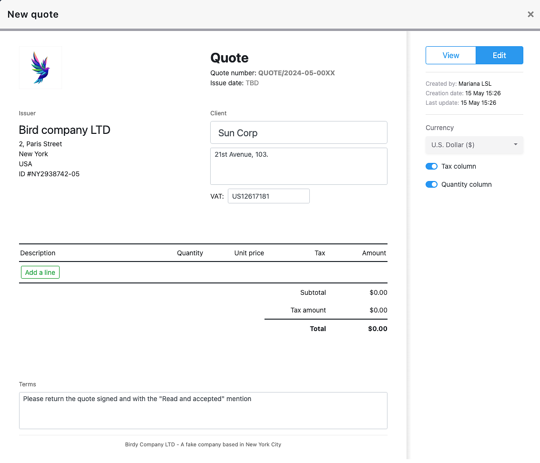This screenshot has width=540, height=463.
Task: Click inside the Terms text box
Action: coord(203,410)
